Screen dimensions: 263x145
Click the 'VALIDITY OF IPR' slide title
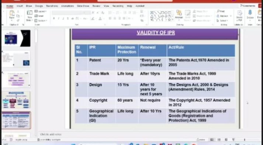coord(156,33)
